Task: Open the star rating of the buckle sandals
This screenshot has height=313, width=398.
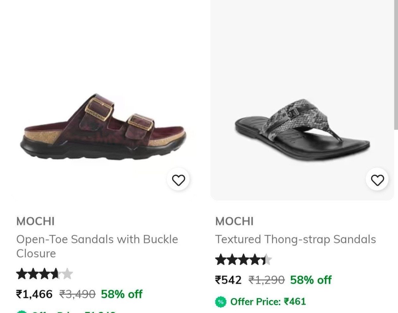Action: (x=44, y=274)
